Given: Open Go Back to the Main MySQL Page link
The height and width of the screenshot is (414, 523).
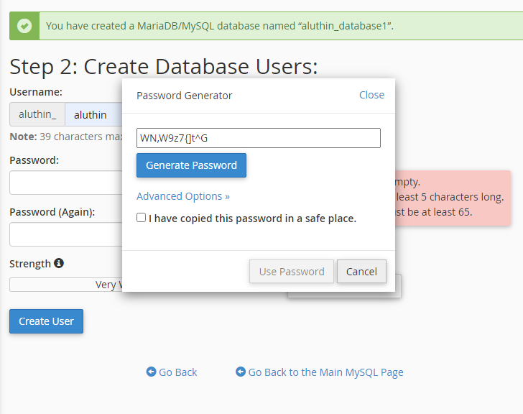Looking at the screenshot, I should pos(325,372).
